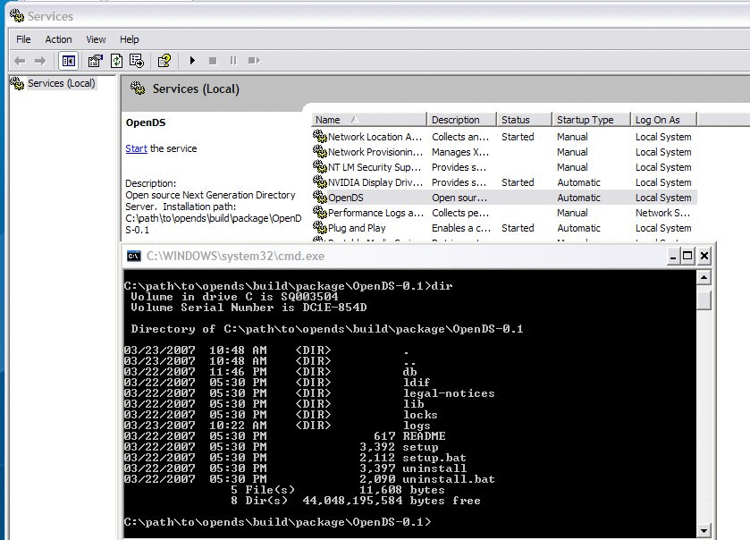Click the Network Location A... service icon
The height and width of the screenshot is (540, 750).
319,136
